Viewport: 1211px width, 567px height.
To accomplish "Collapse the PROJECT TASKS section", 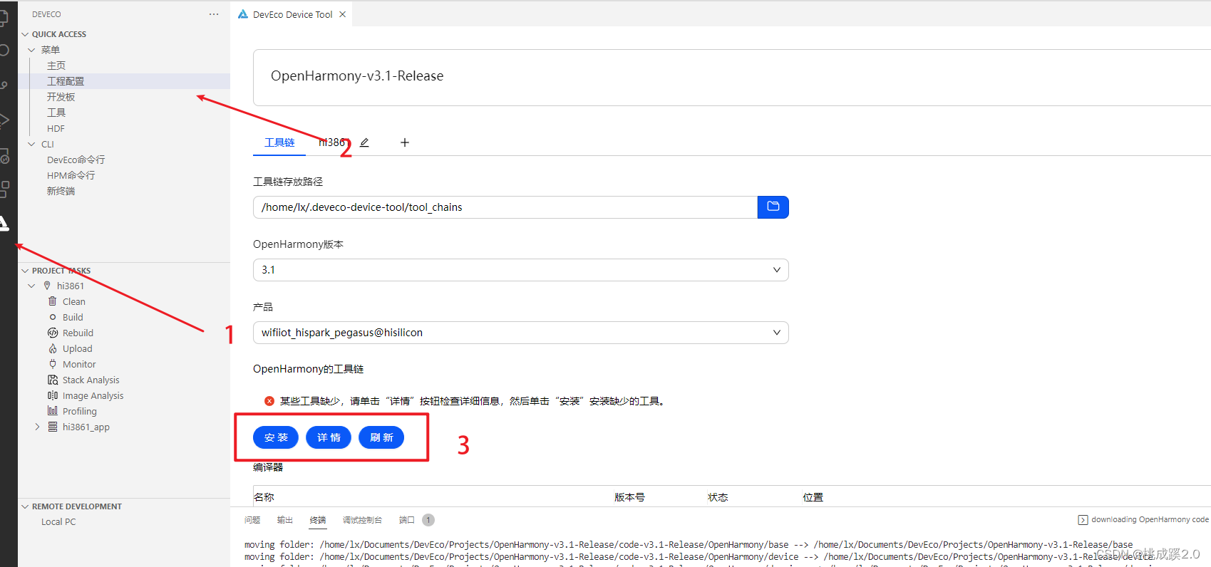I will [x=25, y=271].
